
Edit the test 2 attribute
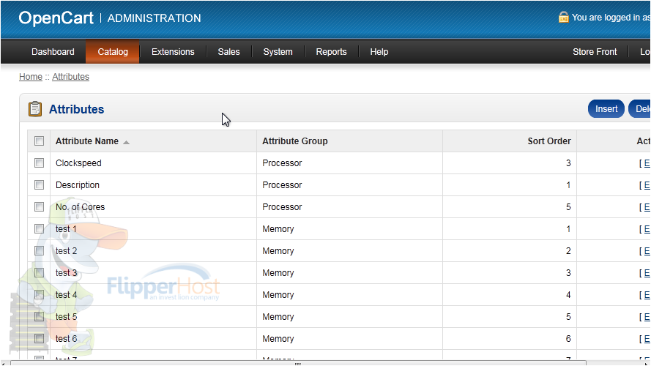click(647, 252)
